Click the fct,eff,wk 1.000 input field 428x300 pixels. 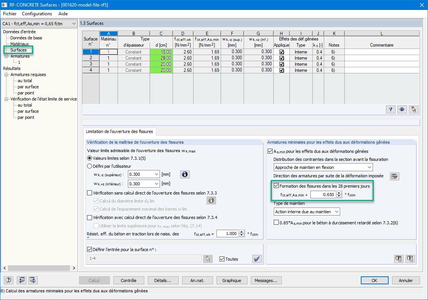point(228,234)
